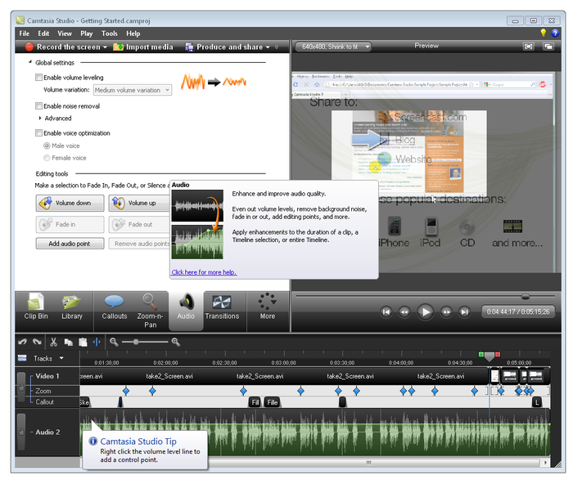Copy selection in timeline toolbar

tap(68, 342)
